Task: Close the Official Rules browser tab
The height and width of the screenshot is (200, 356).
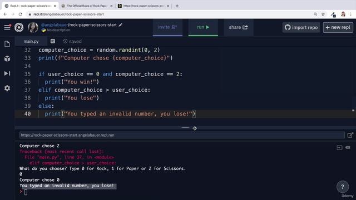Action: [x=111, y=6]
